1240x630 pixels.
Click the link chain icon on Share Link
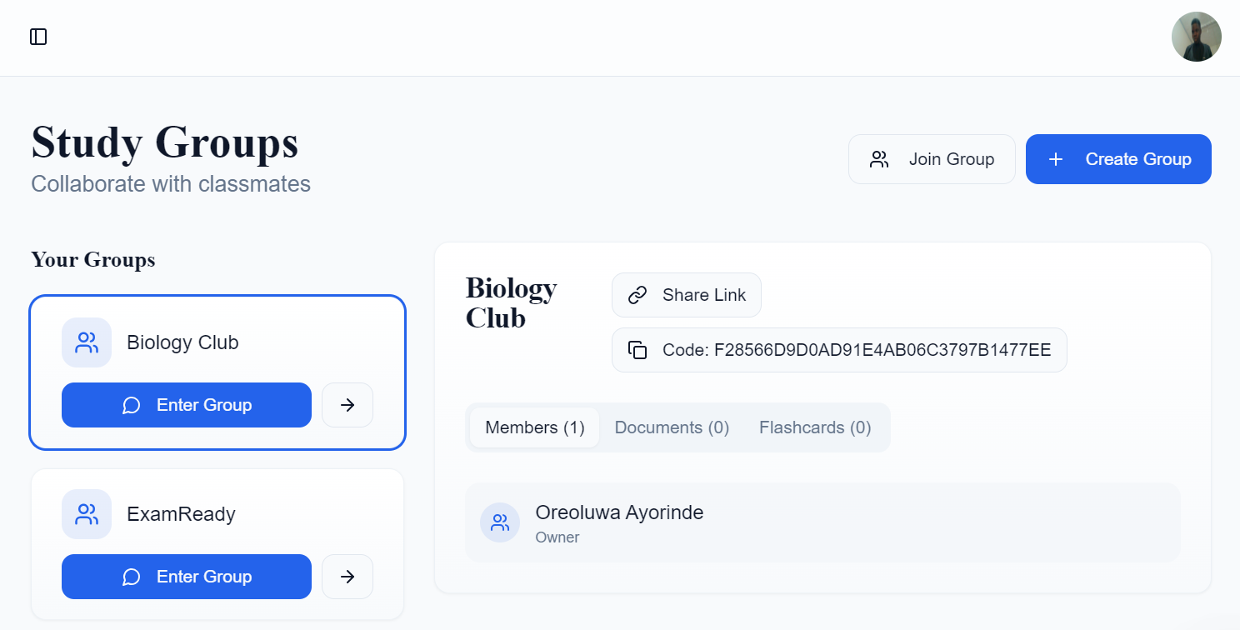637,295
